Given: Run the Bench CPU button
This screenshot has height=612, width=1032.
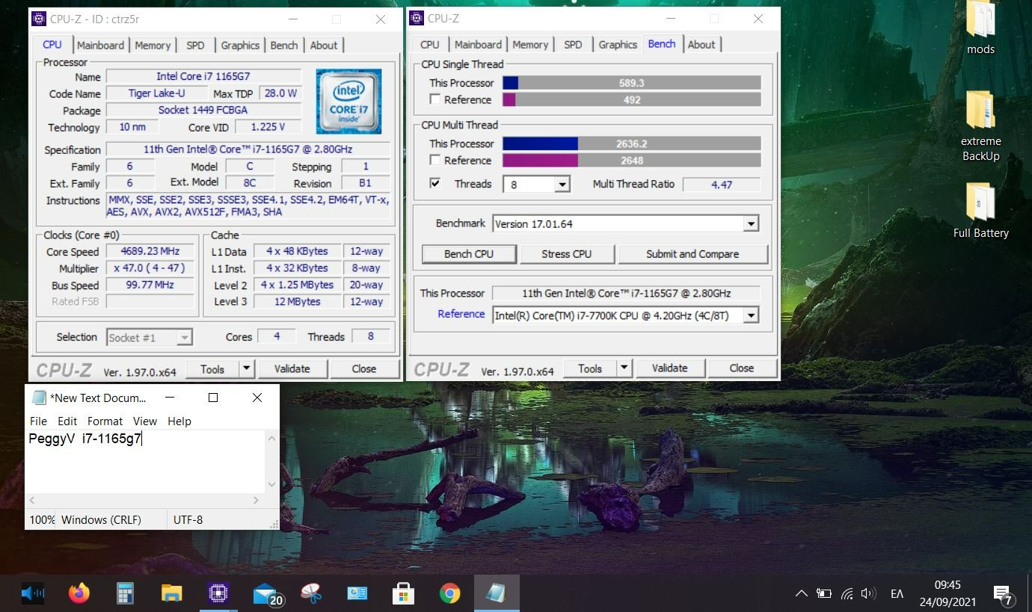Looking at the screenshot, I should point(469,254).
